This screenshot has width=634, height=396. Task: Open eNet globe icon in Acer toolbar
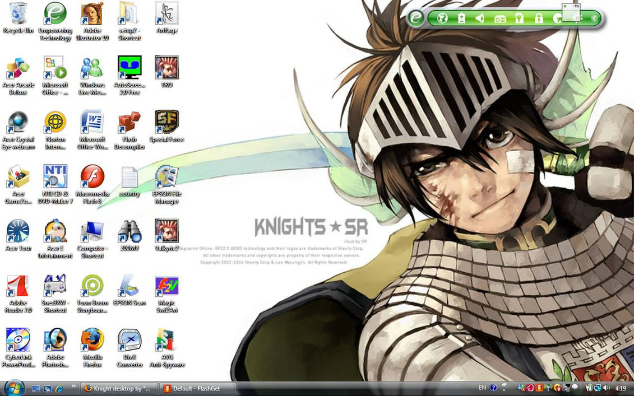pos(442,18)
